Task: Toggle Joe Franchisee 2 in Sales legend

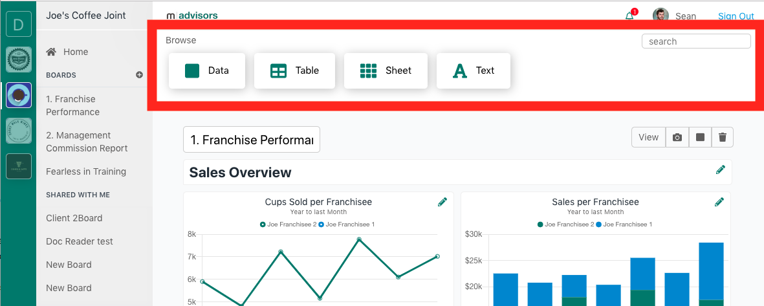Action: coord(565,224)
